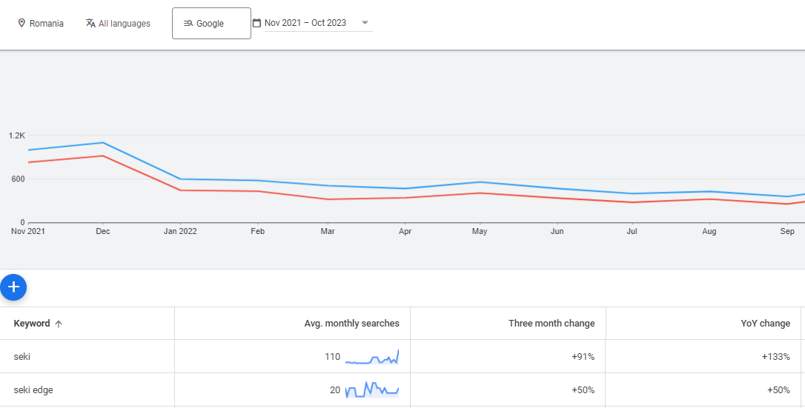Click the location pin icon beside Romania

[x=21, y=24]
